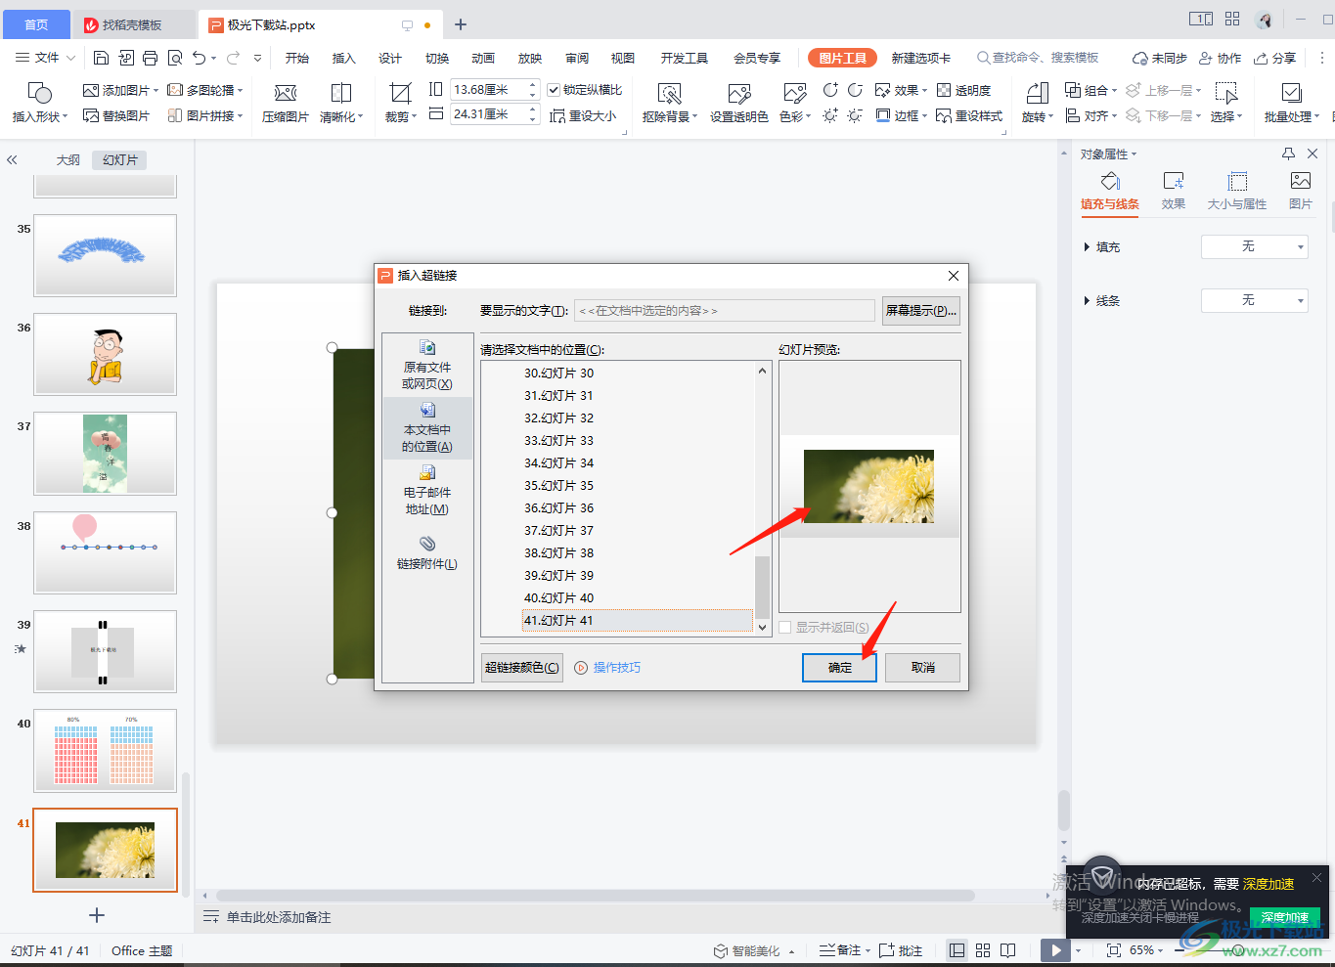Viewport: 1335px width, 967px height.
Task: Click the 深度加速 green button in popup
Action: pos(1285,917)
